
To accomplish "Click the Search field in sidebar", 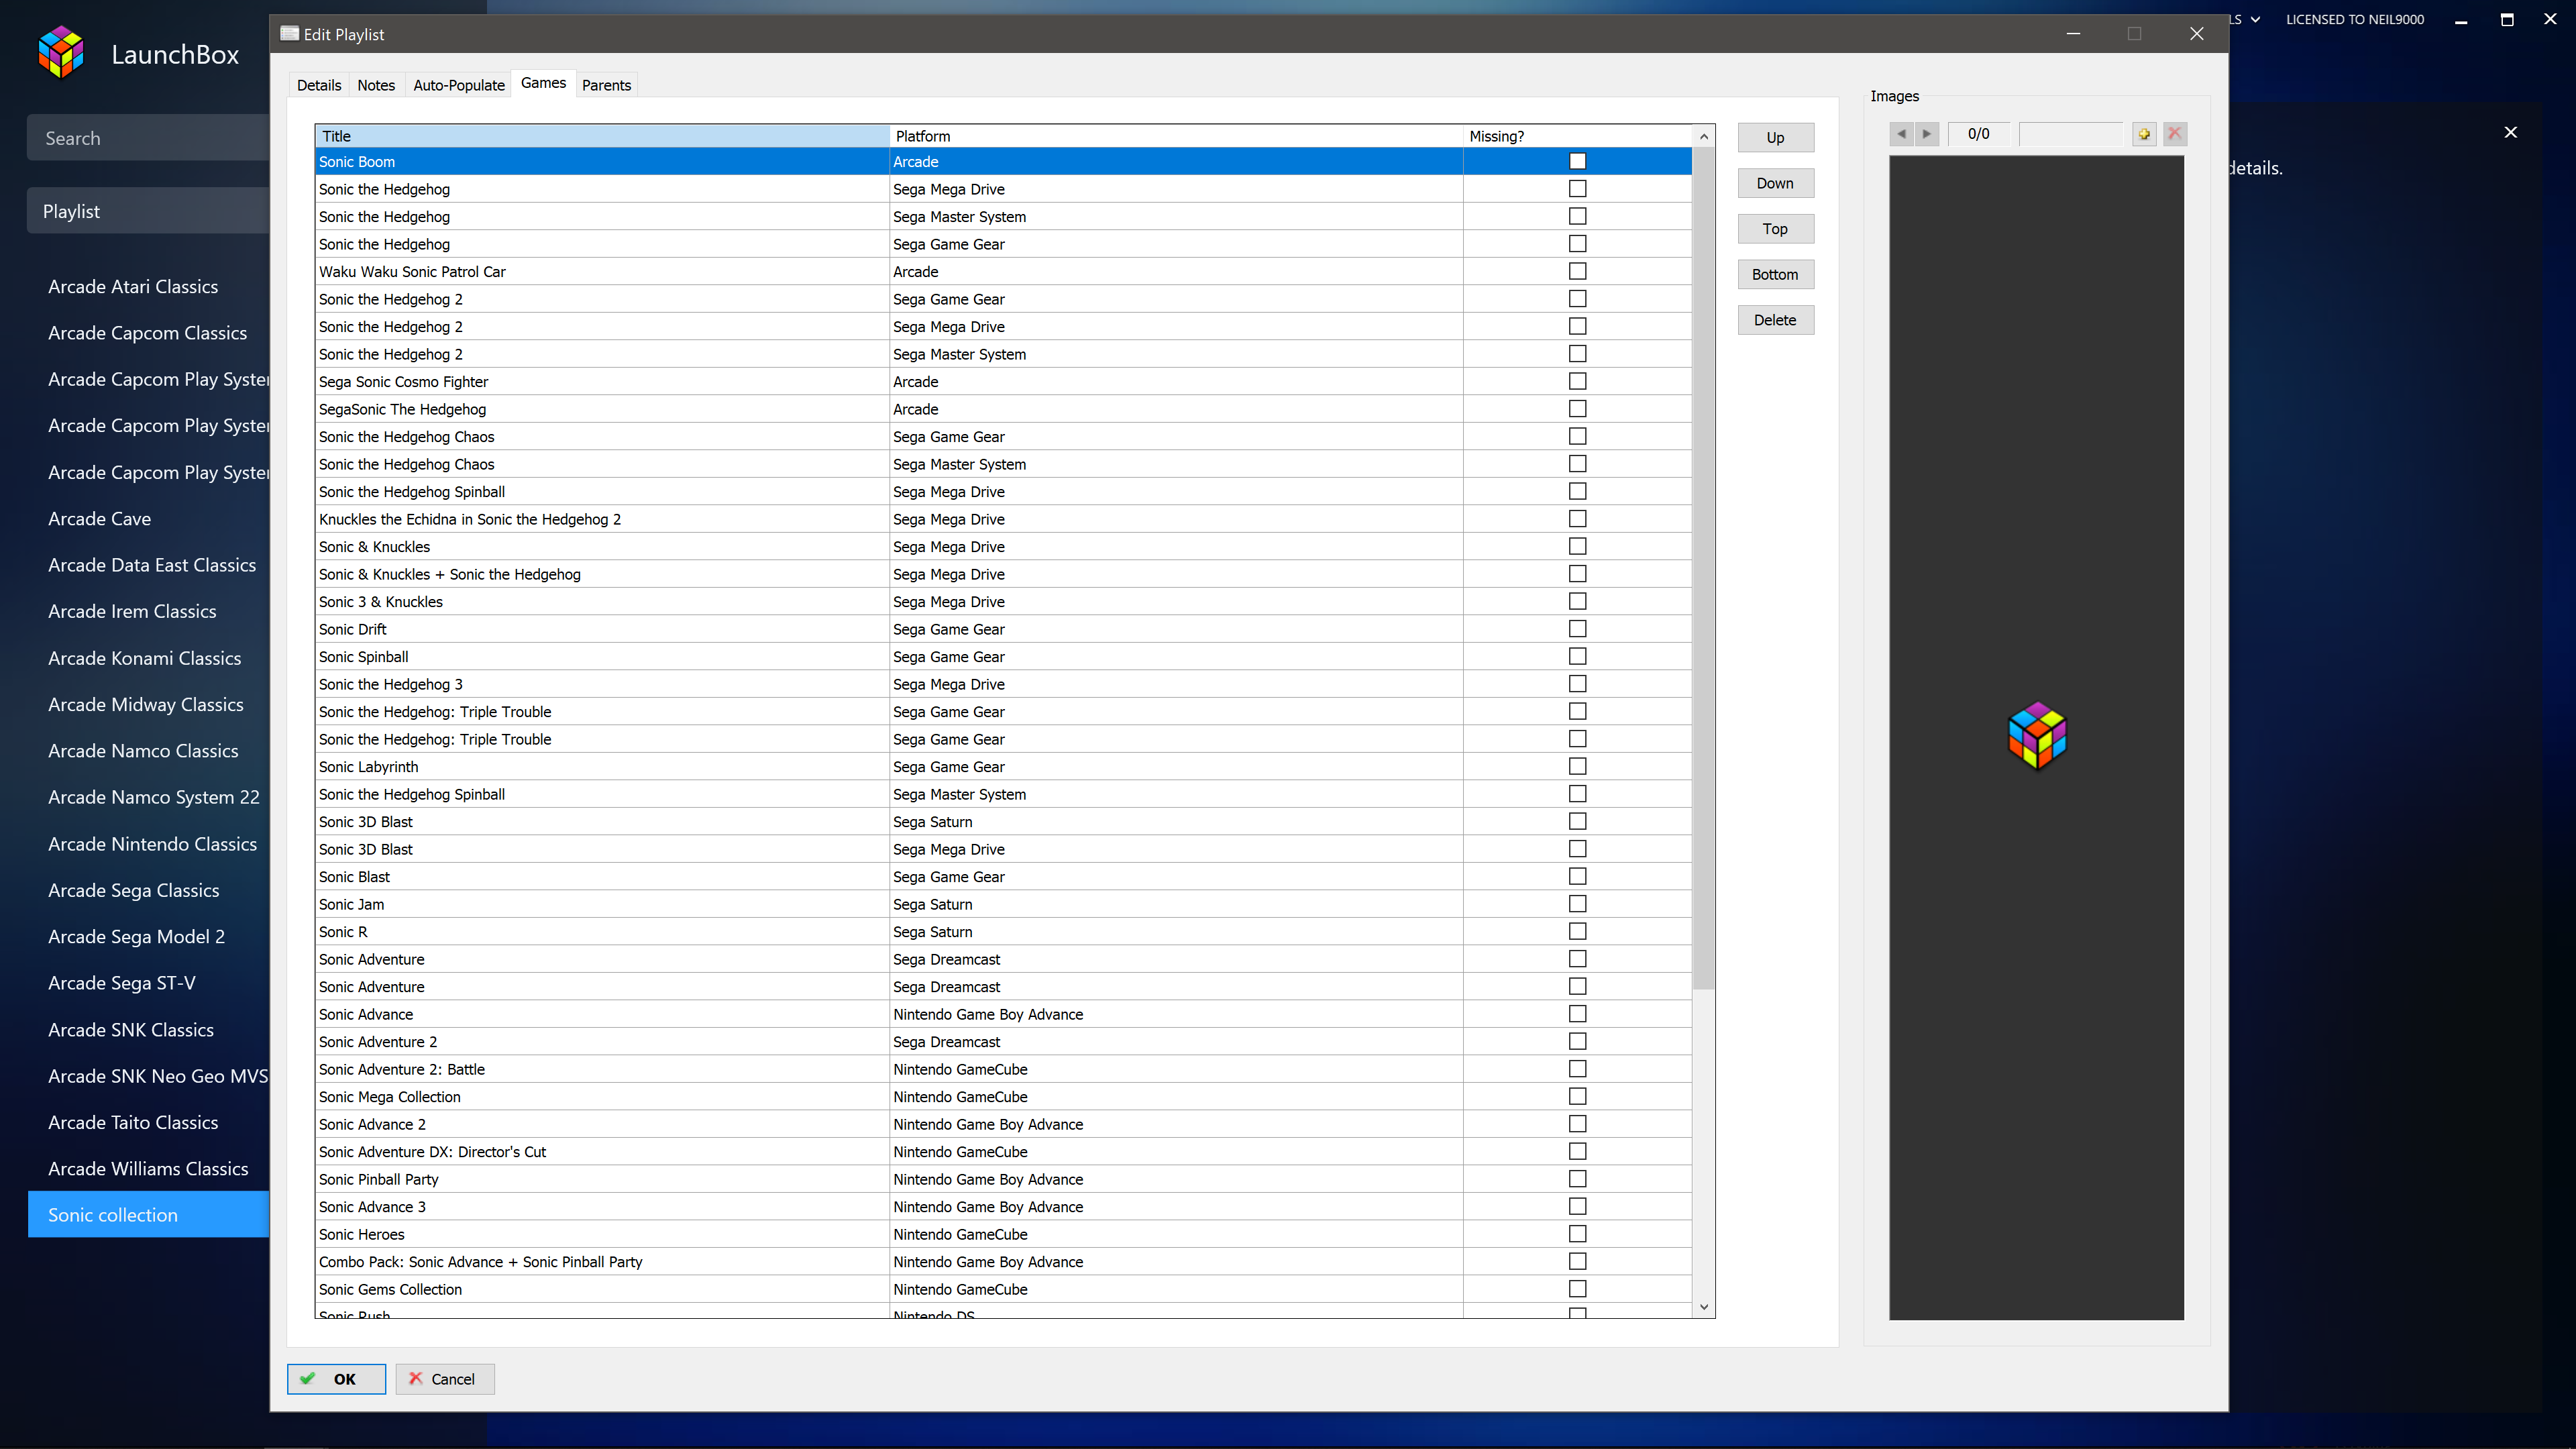I will pos(148,138).
